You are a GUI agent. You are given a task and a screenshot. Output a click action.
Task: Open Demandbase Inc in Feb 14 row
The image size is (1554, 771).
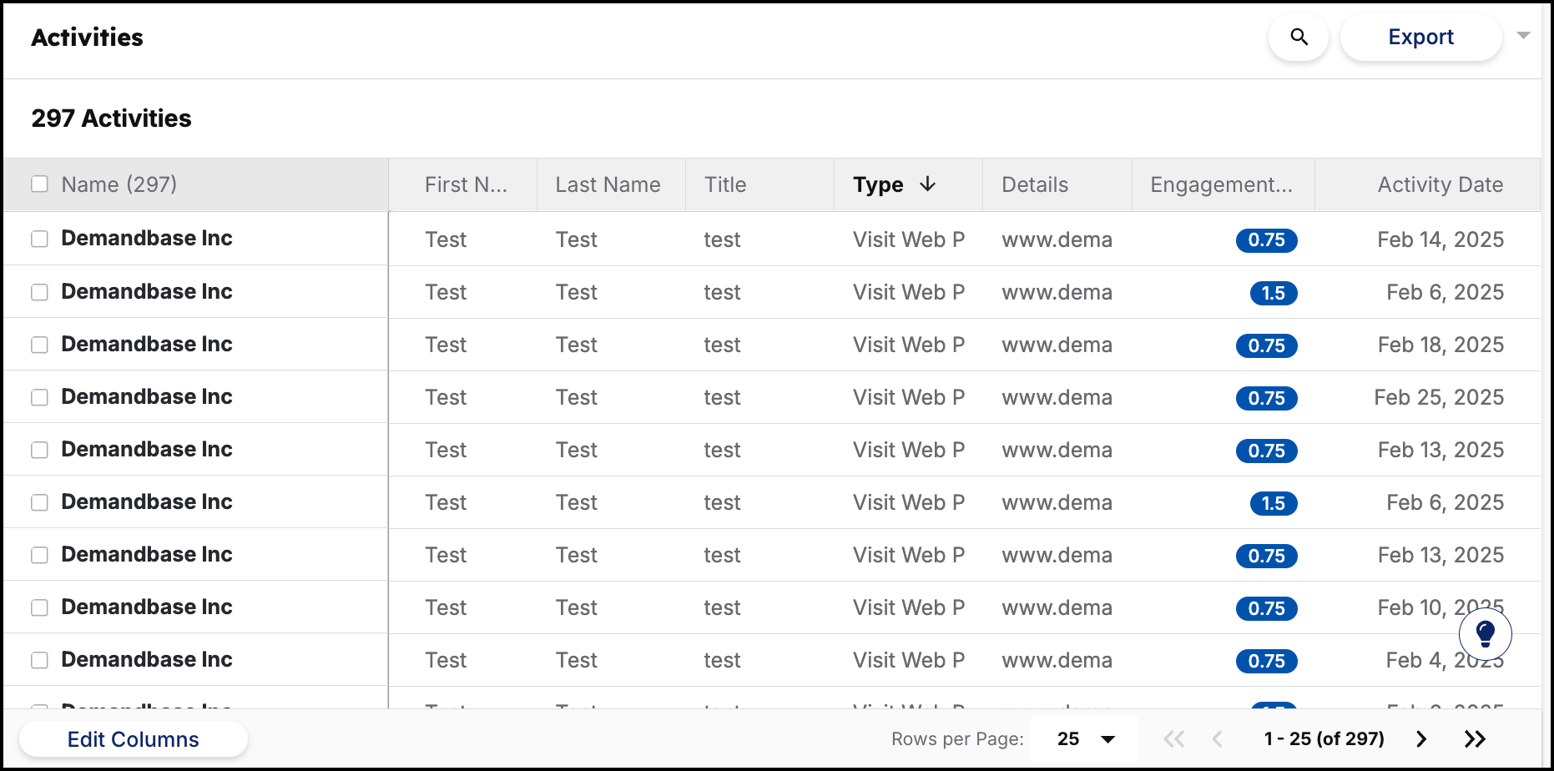click(x=147, y=238)
